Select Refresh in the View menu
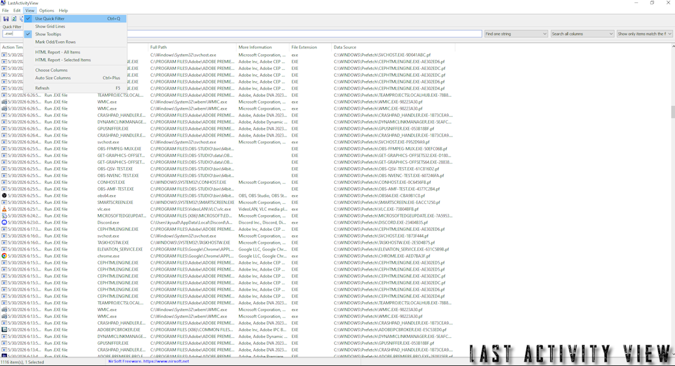The height and width of the screenshot is (366, 675). tap(75, 88)
